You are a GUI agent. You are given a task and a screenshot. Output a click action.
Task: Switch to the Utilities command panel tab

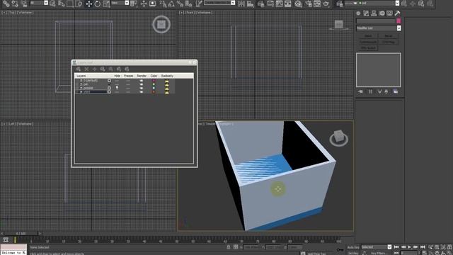tap(398, 13)
